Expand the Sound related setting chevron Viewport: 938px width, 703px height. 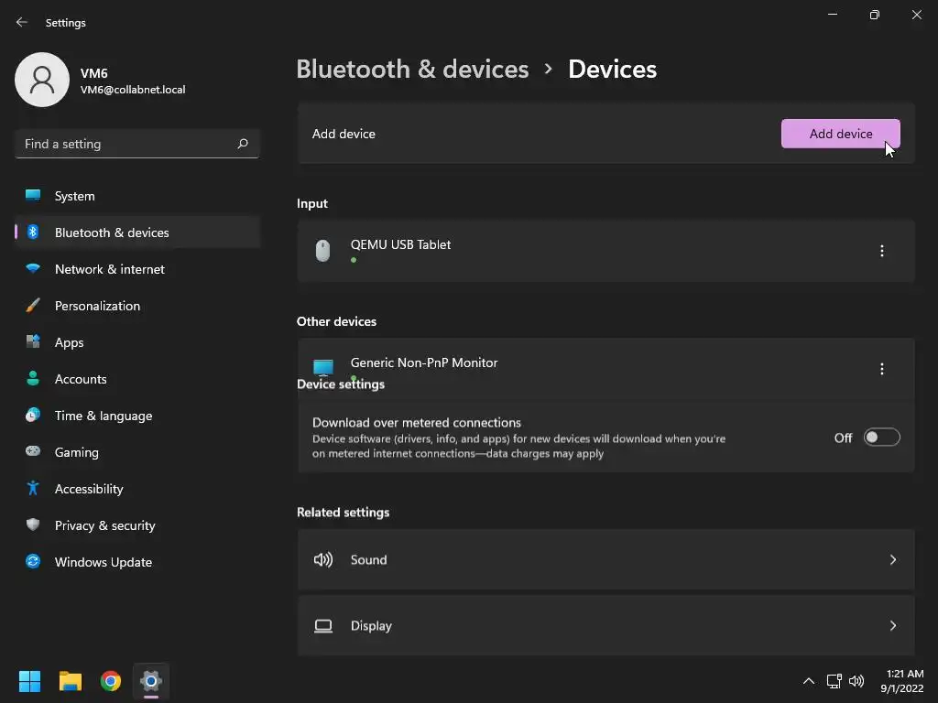pos(892,559)
